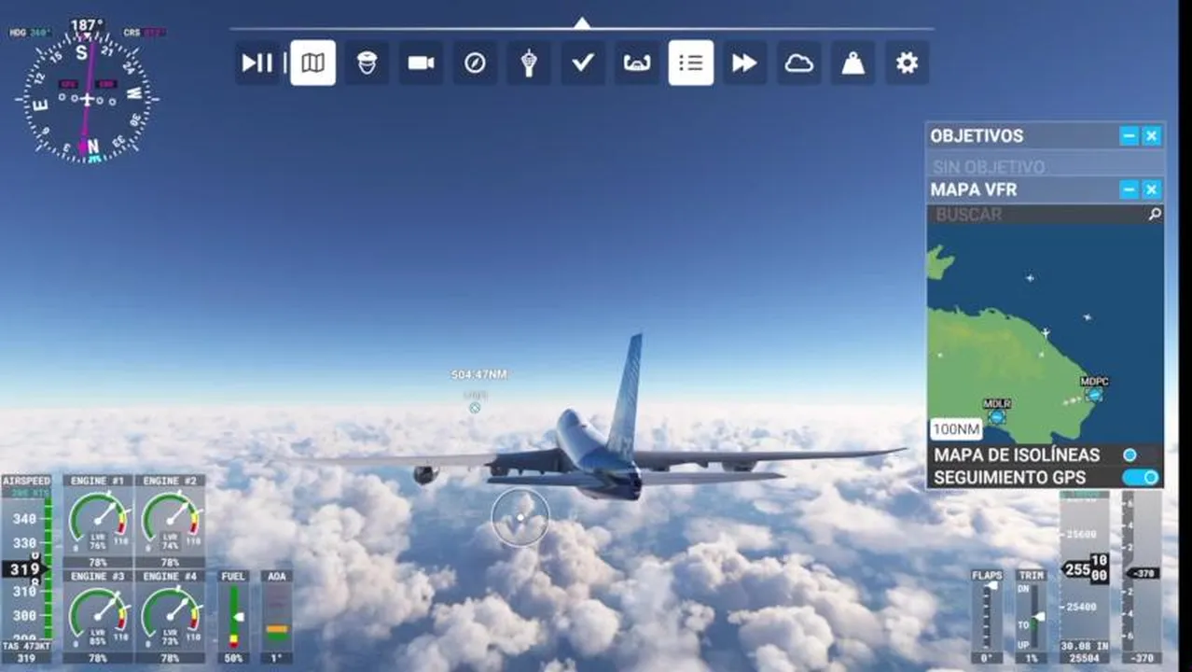Disable the SEGUIMIENTO GPS toggle
This screenshot has height=672, width=1192.
(1141, 478)
